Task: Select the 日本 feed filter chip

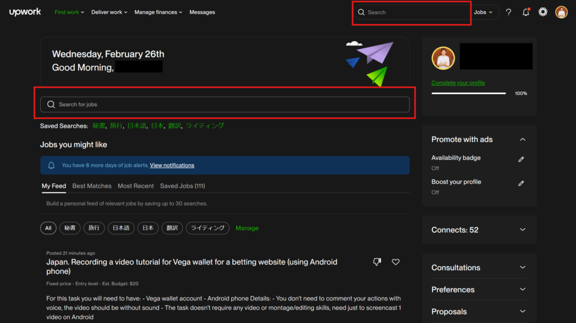Action: click(x=148, y=228)
